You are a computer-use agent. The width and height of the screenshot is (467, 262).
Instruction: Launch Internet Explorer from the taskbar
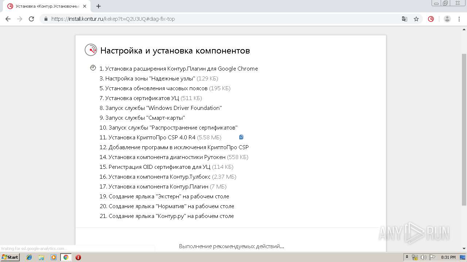(x=29, y=257)
